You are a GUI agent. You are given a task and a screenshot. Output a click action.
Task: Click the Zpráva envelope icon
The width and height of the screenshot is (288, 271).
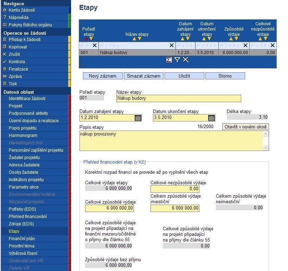[x=5, y=76]
